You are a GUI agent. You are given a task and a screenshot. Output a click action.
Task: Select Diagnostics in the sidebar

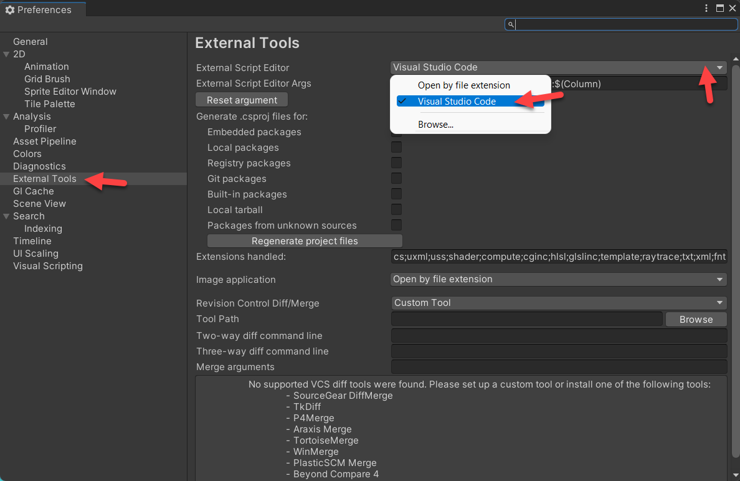(40, 166)
